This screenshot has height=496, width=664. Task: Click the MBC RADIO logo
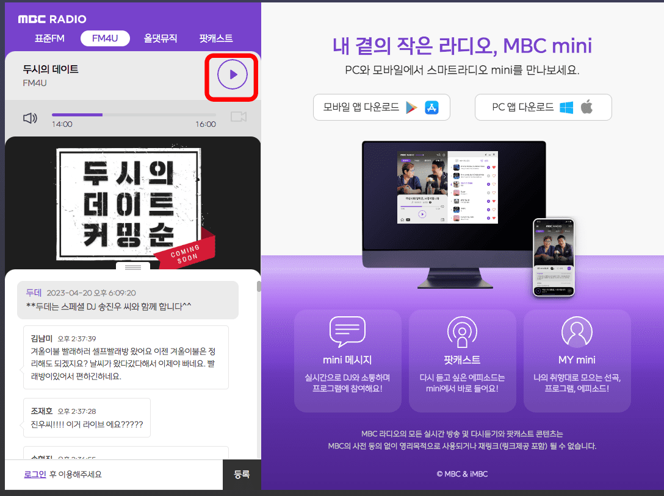(x=52, y=19)
